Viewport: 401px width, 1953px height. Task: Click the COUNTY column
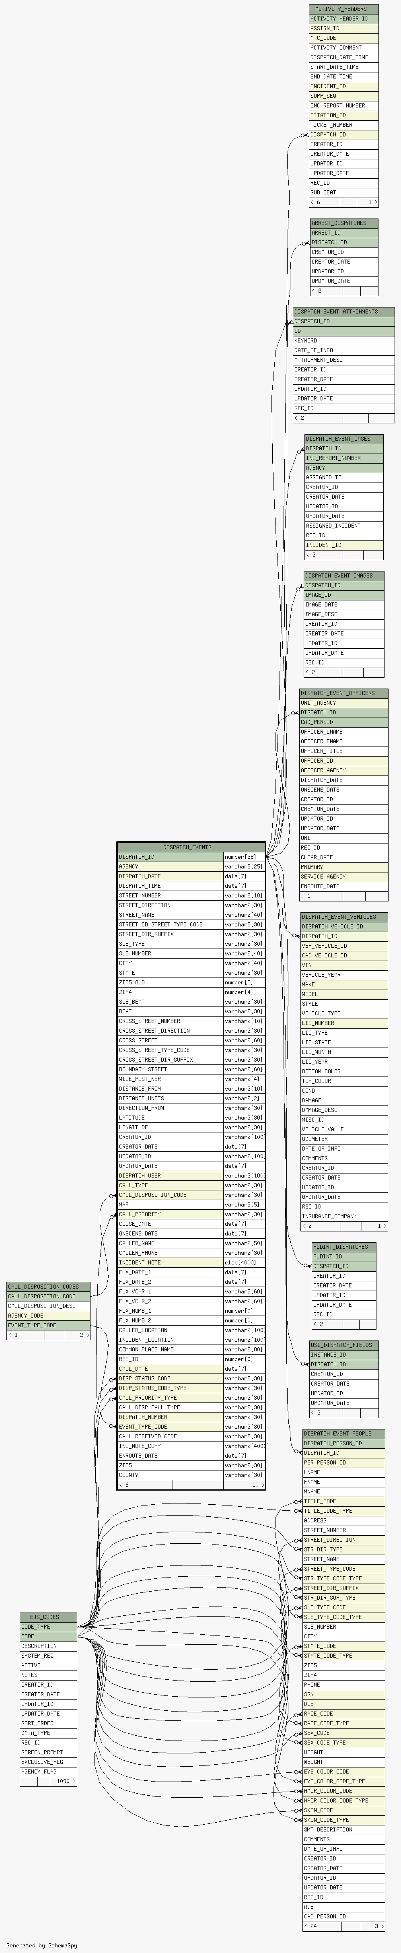(x=191, y=1475)
